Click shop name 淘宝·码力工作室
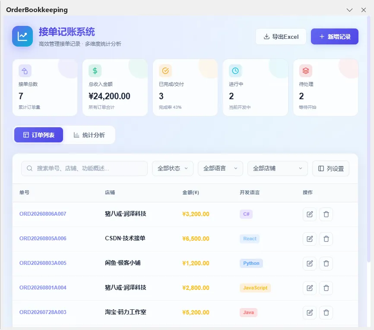Image resolution: width=374 pixels, height=330 pixels. [x=126, y=312]
